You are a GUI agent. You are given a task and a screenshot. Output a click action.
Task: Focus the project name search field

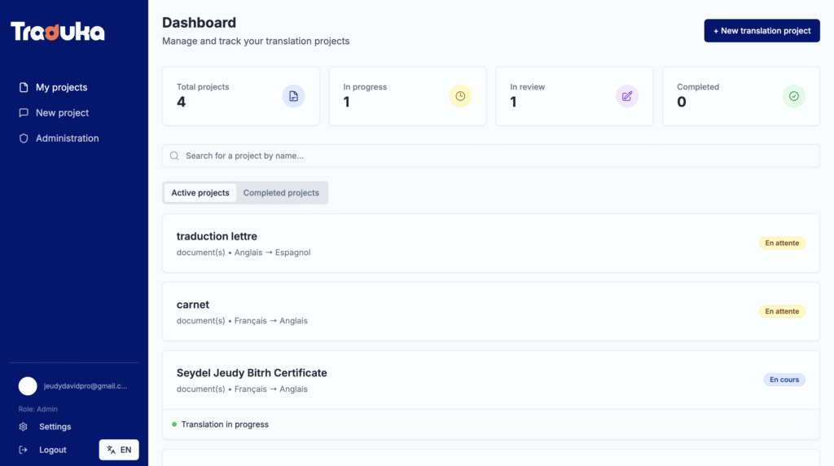tap(490, 156)
